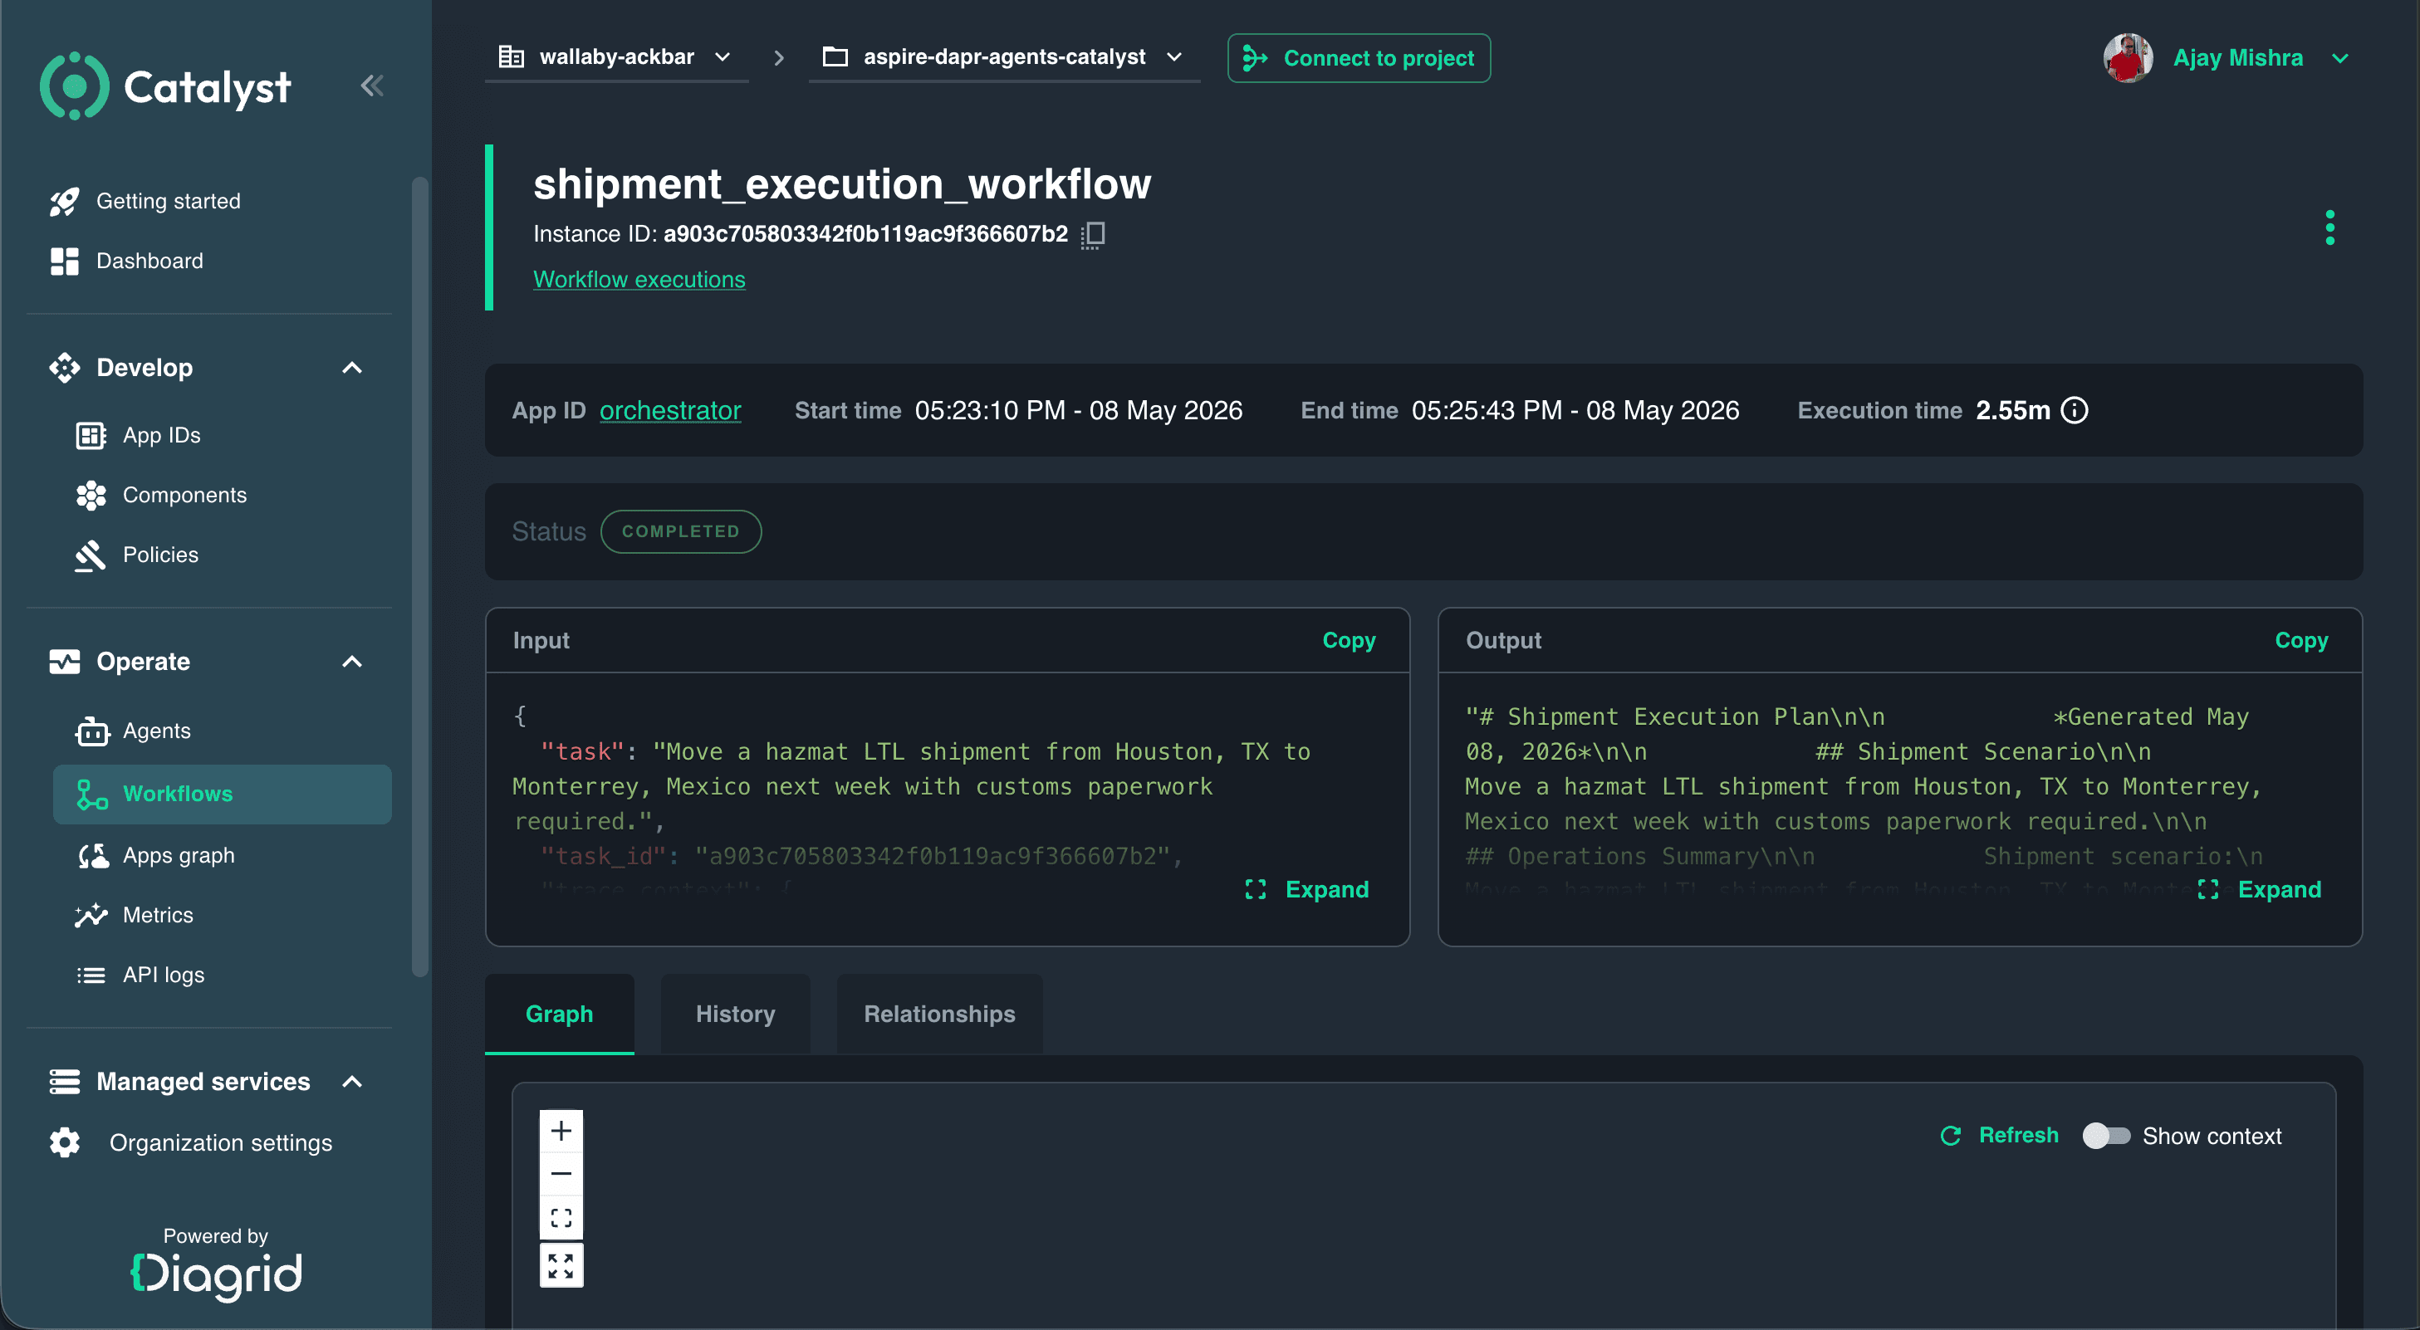Switch to the History tab
The image size is (2420, 1330).
(x=735, y=1014)
